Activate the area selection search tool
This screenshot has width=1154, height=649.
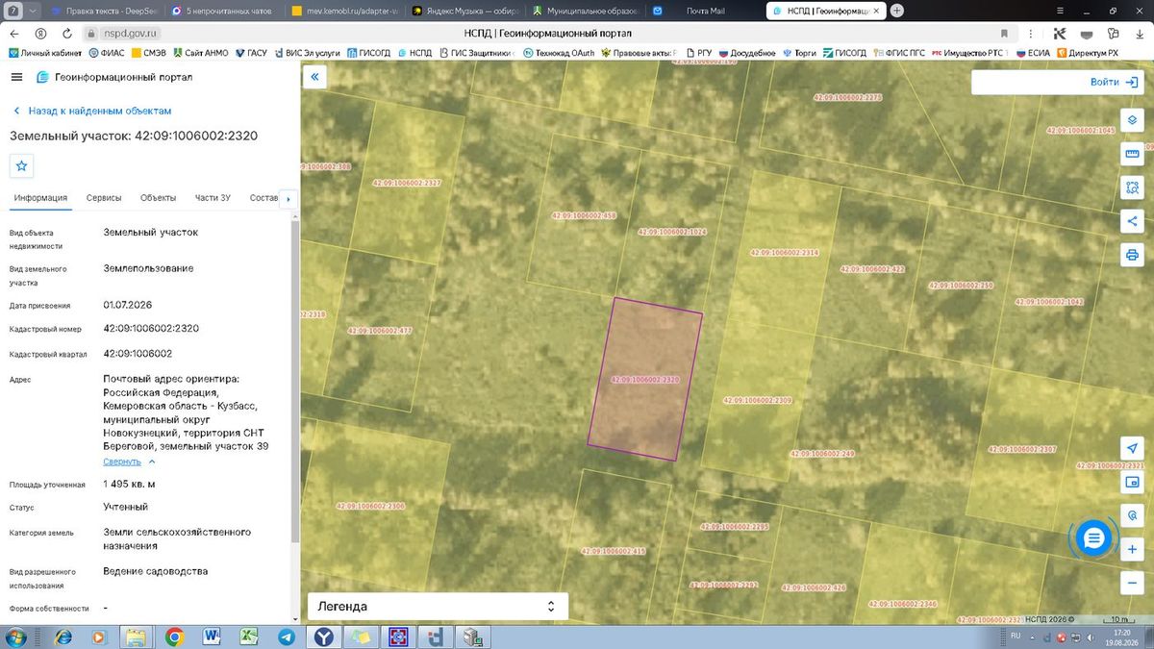(1132, 187)
